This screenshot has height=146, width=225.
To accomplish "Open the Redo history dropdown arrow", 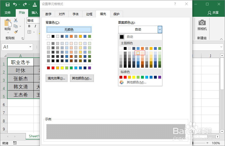I will pos(29,5).
